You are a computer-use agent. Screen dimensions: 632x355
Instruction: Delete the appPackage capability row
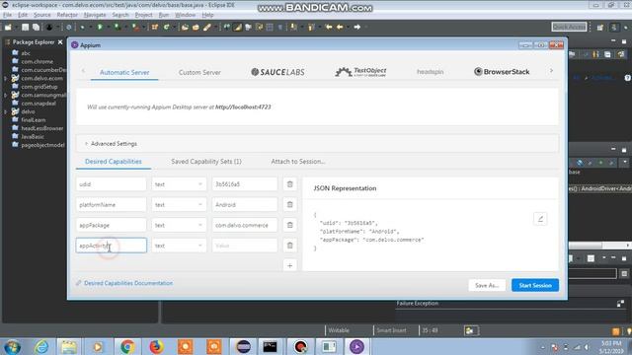(x=289, y=225)
